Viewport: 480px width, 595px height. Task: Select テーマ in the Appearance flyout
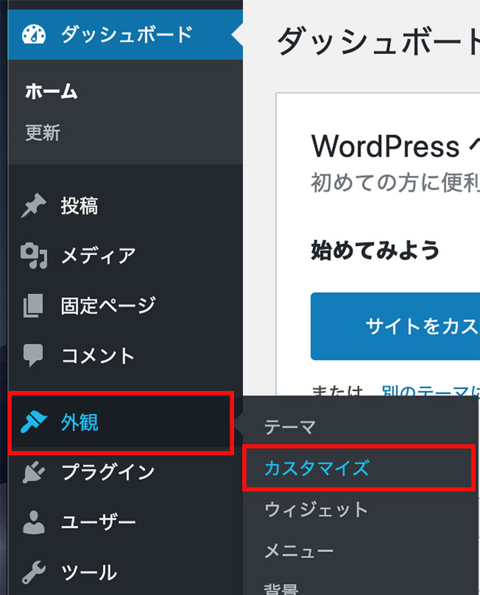pos(290,426)
